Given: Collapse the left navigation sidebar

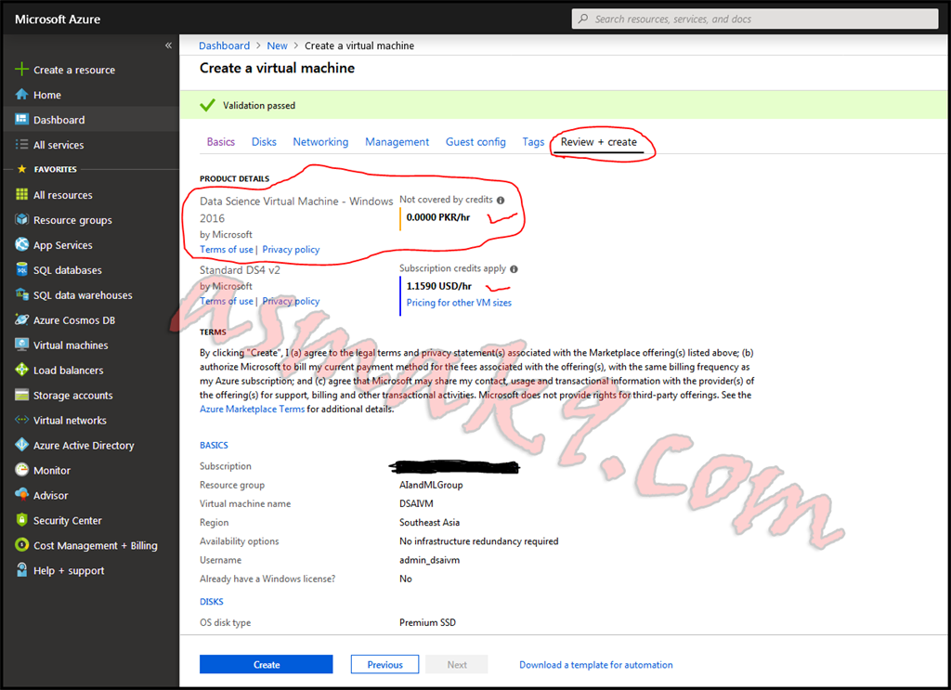Looking at the screenshot, I should tap(169, 44).
